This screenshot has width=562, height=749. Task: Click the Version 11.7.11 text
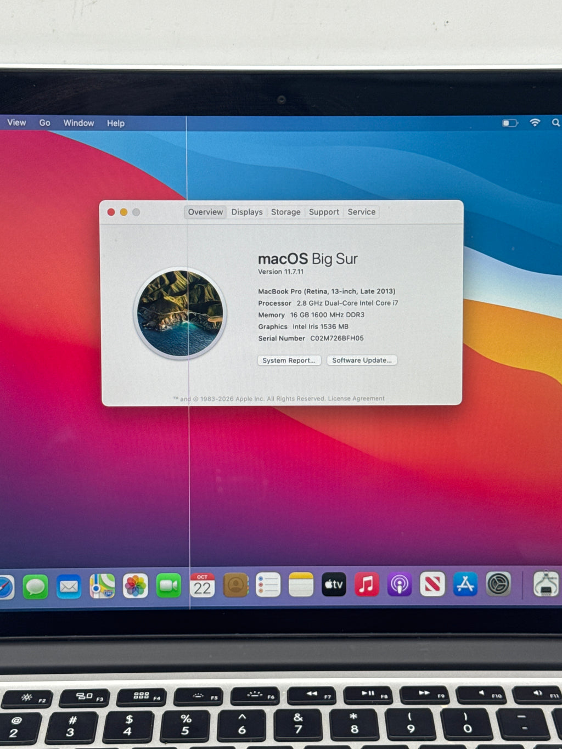(281, 272)
